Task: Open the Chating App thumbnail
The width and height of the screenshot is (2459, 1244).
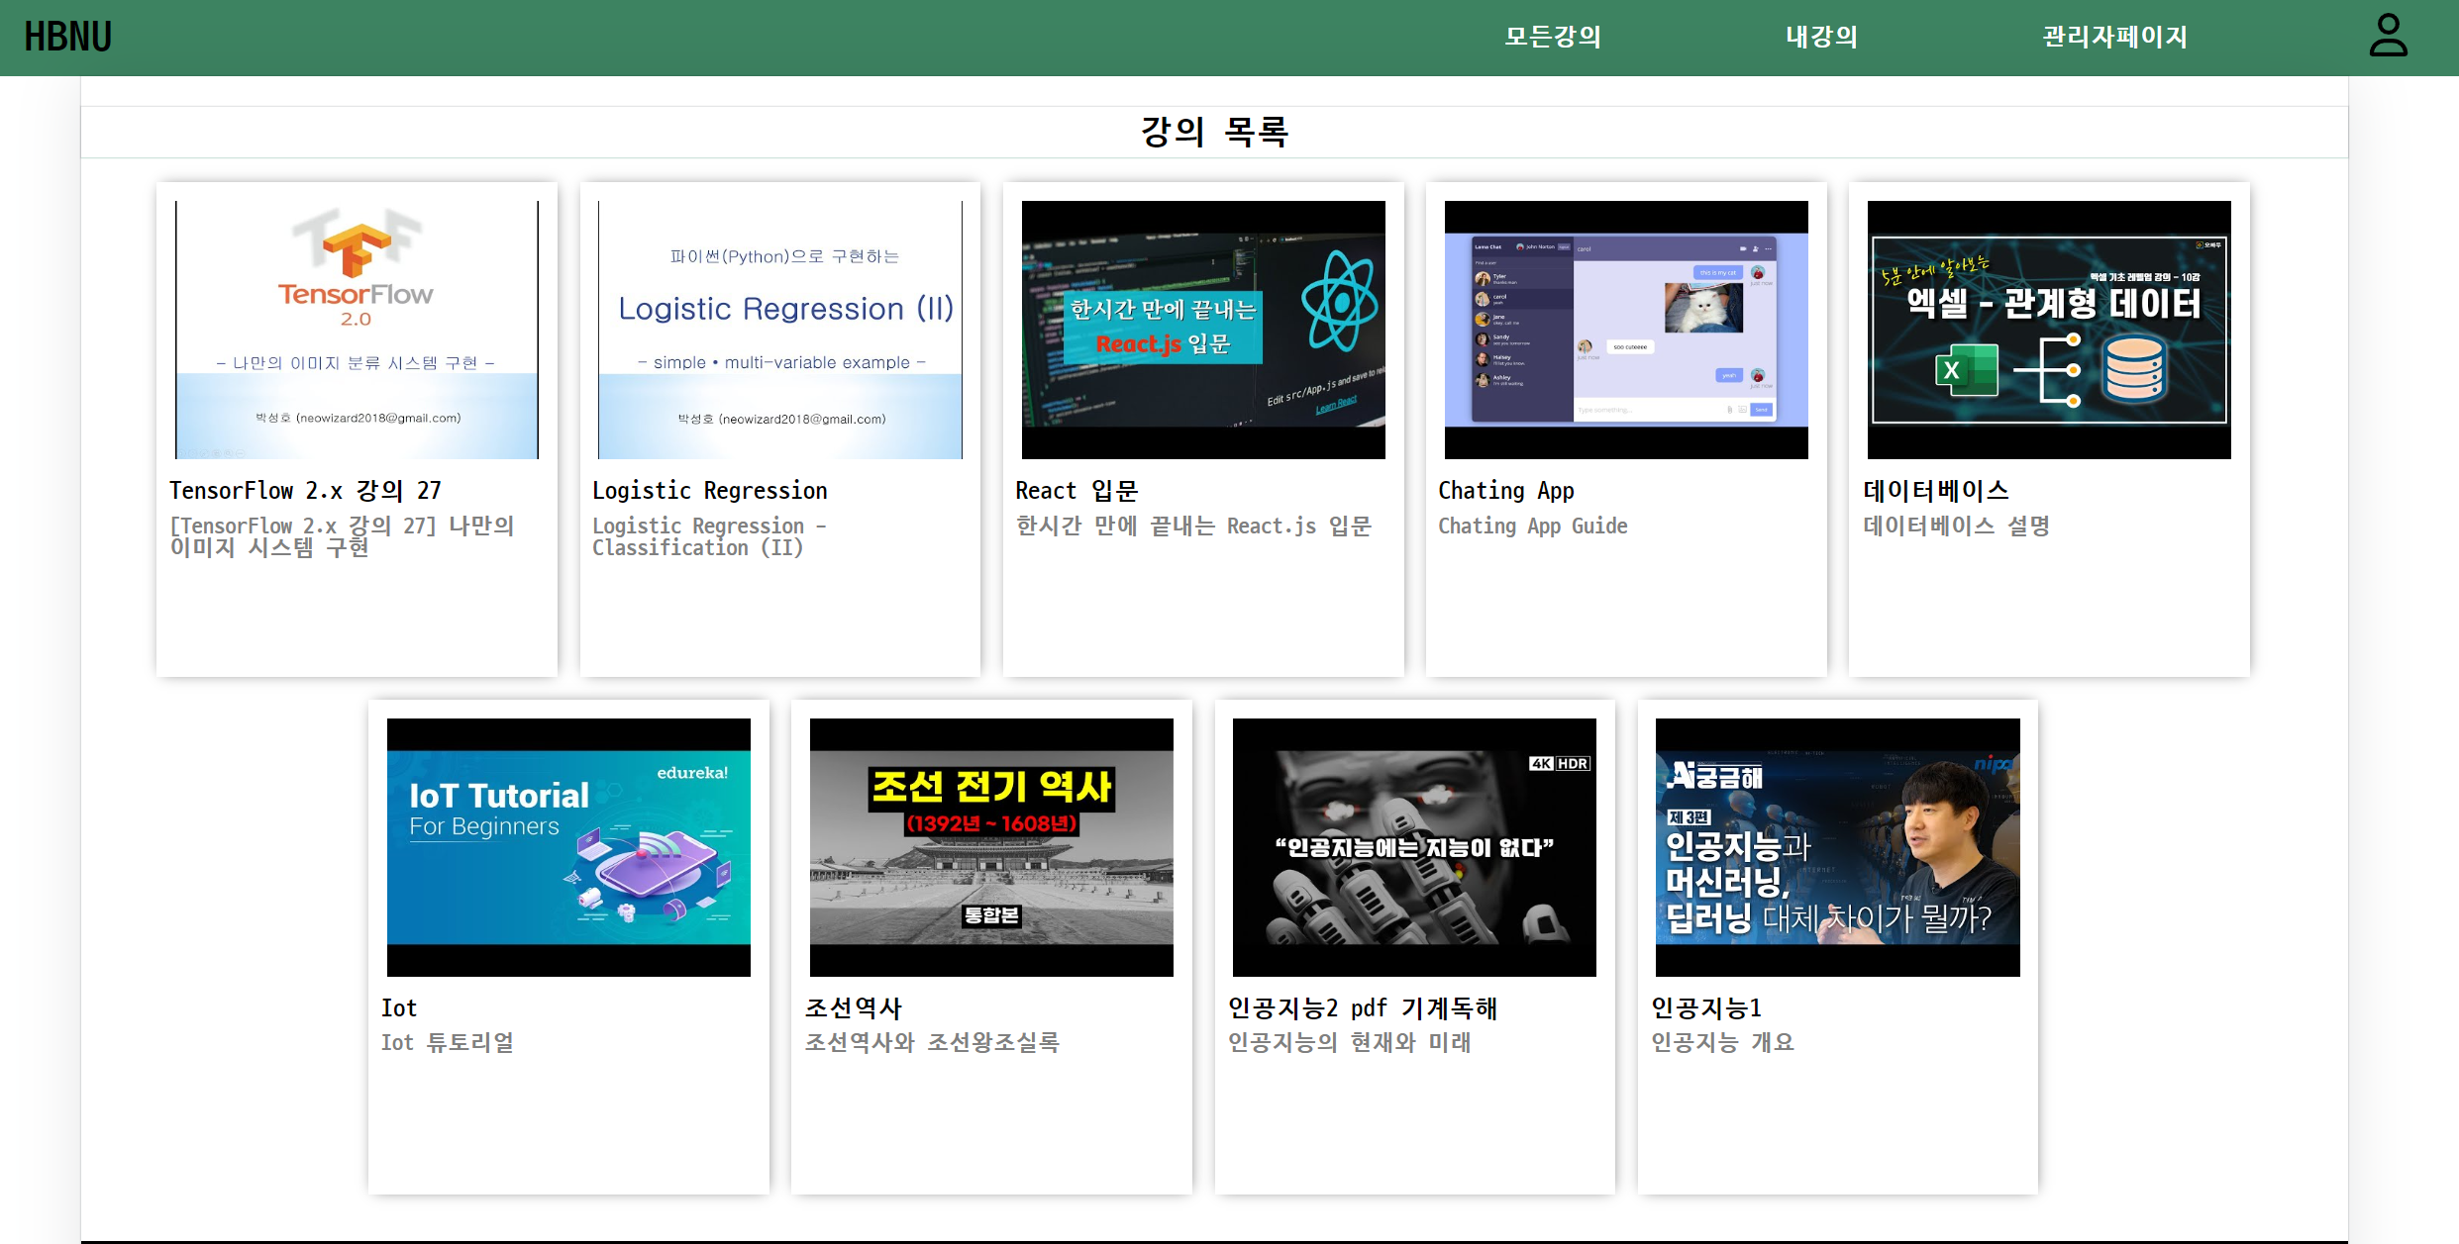Action: point(1626,330)
